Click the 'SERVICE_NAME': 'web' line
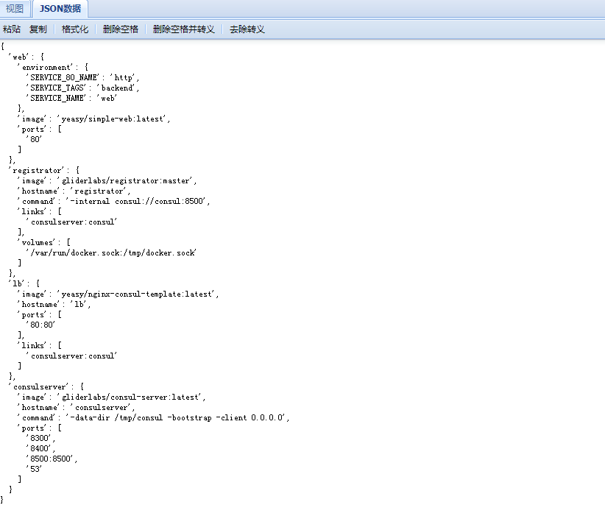This screenshot has height=530, width=605. 71,98
